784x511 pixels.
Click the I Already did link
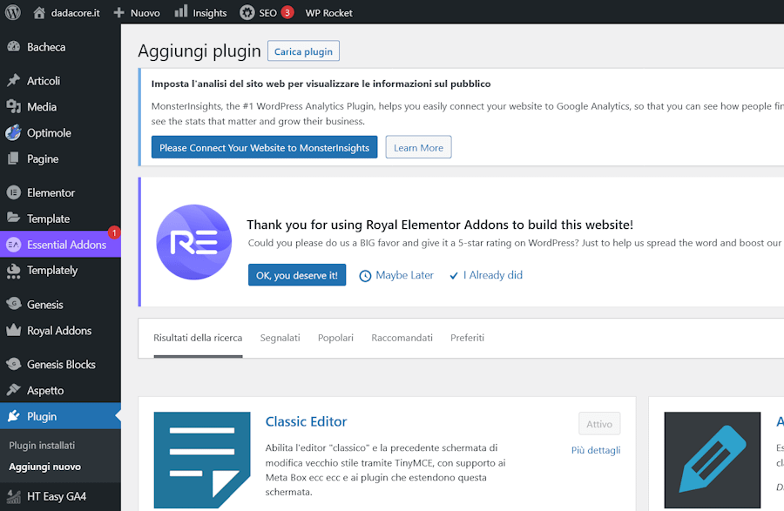click(492, 275)
